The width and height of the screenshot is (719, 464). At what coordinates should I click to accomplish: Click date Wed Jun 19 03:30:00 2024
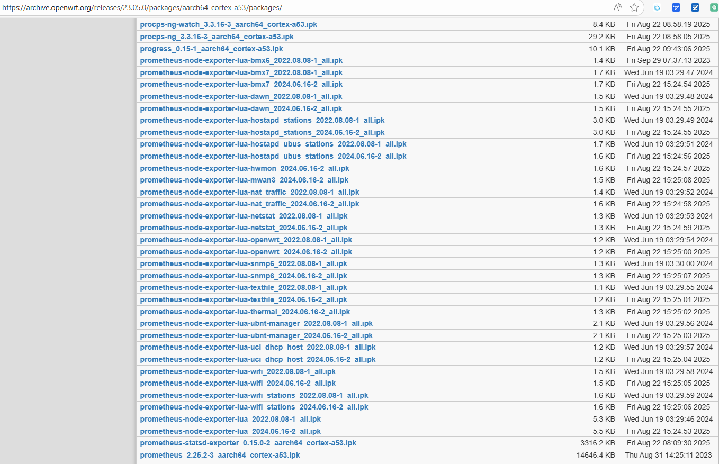[x=669, y=263]
